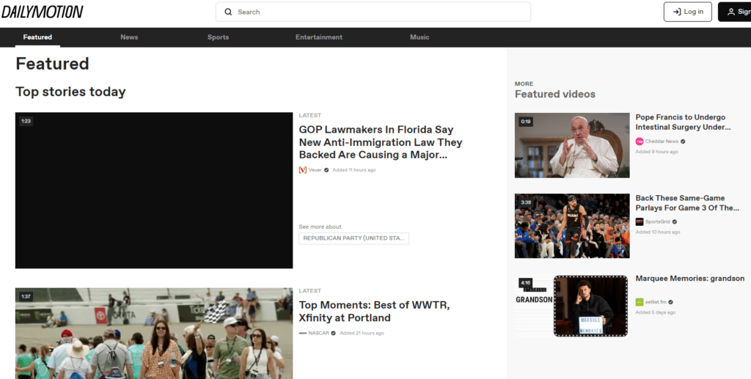Screen dimensions: 751x379
Task: Click the 1:23 duration badge
Action: click(x=26, y=121)
